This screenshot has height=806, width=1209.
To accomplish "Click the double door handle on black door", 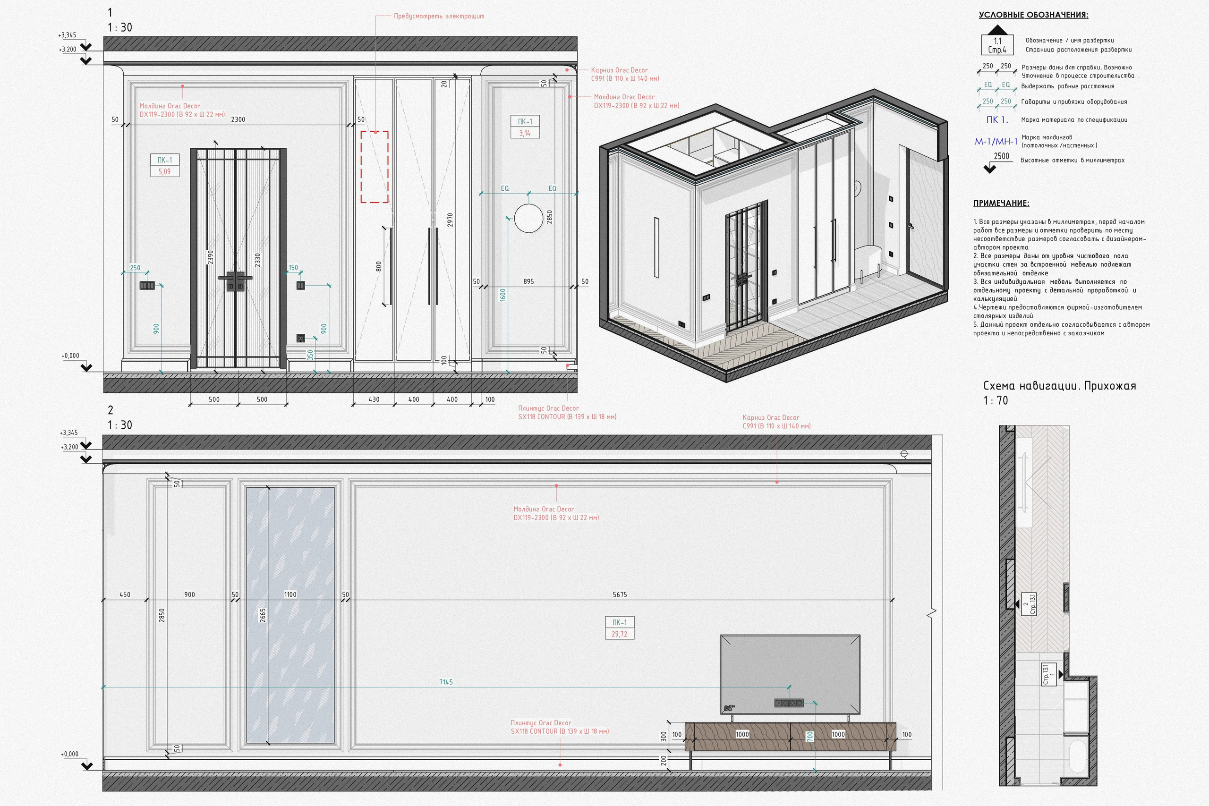I will tap(236, 281).
